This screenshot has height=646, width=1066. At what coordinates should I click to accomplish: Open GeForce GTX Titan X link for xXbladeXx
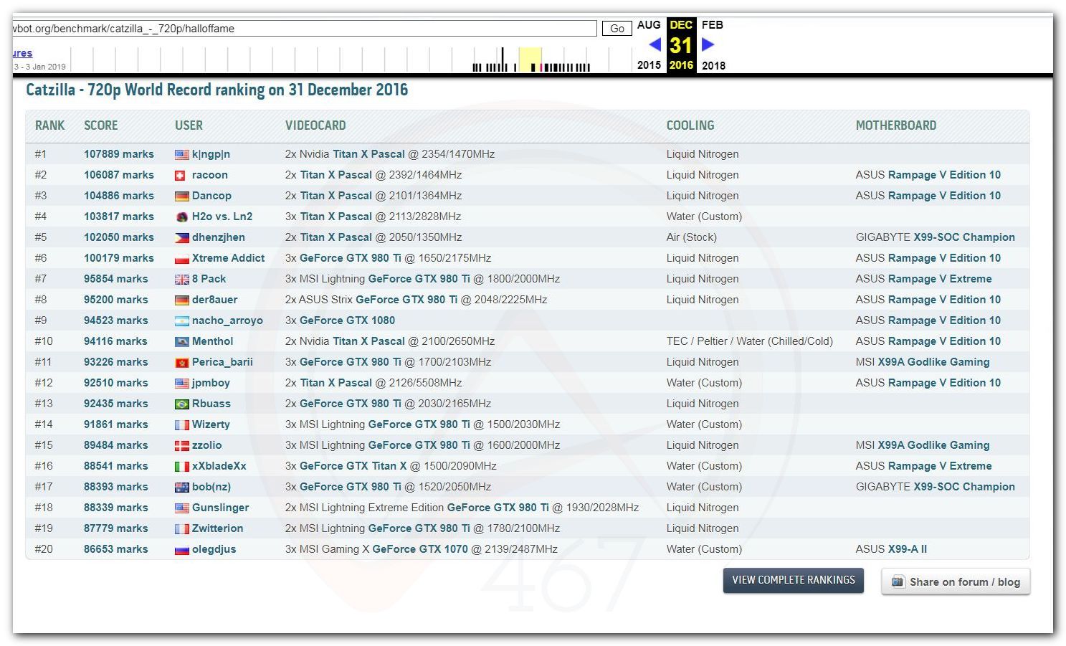(353, 466)
